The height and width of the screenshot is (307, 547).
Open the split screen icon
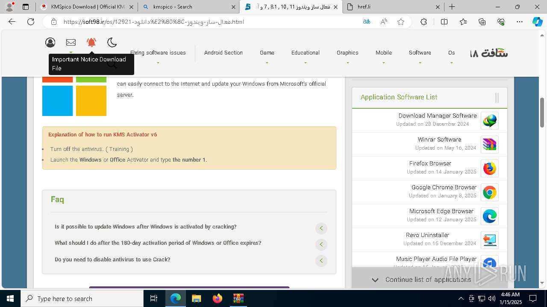point(444,22)
